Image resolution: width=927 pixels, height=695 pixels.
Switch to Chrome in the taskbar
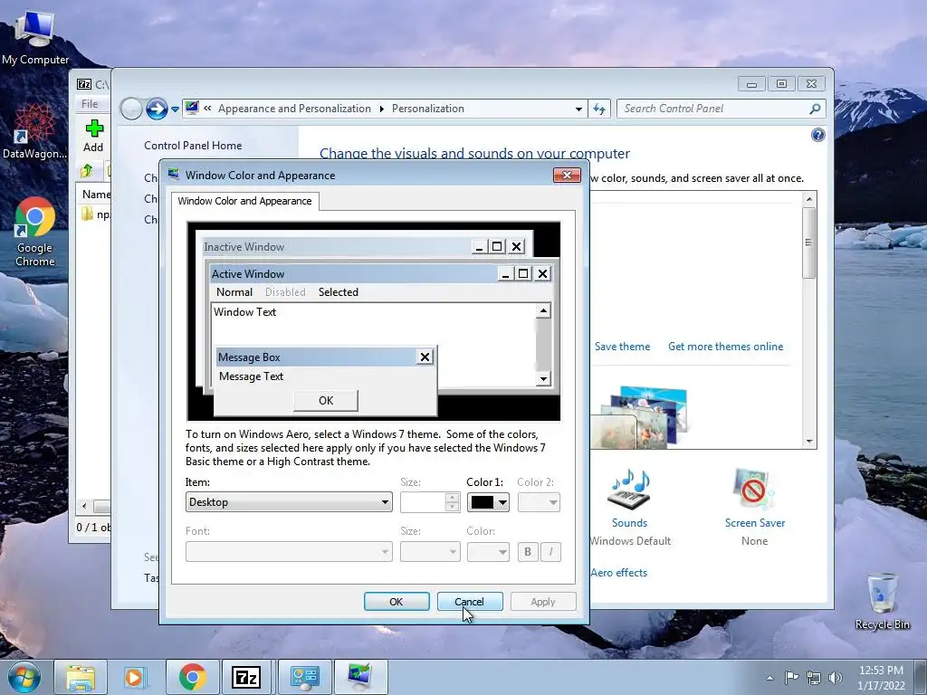(192, 677)
